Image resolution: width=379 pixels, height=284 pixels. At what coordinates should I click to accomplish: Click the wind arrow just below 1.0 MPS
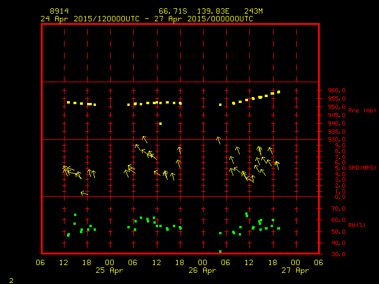84,193
